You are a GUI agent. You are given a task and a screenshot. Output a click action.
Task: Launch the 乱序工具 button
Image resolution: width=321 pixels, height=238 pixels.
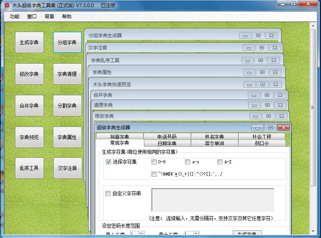[x=29, y=168]
